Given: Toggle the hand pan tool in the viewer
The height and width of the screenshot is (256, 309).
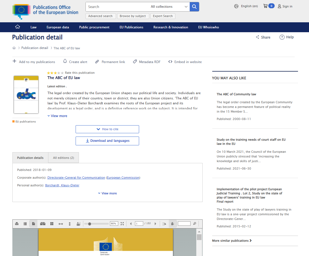Looking at the screenshot, I should click(x=173, y=224).
